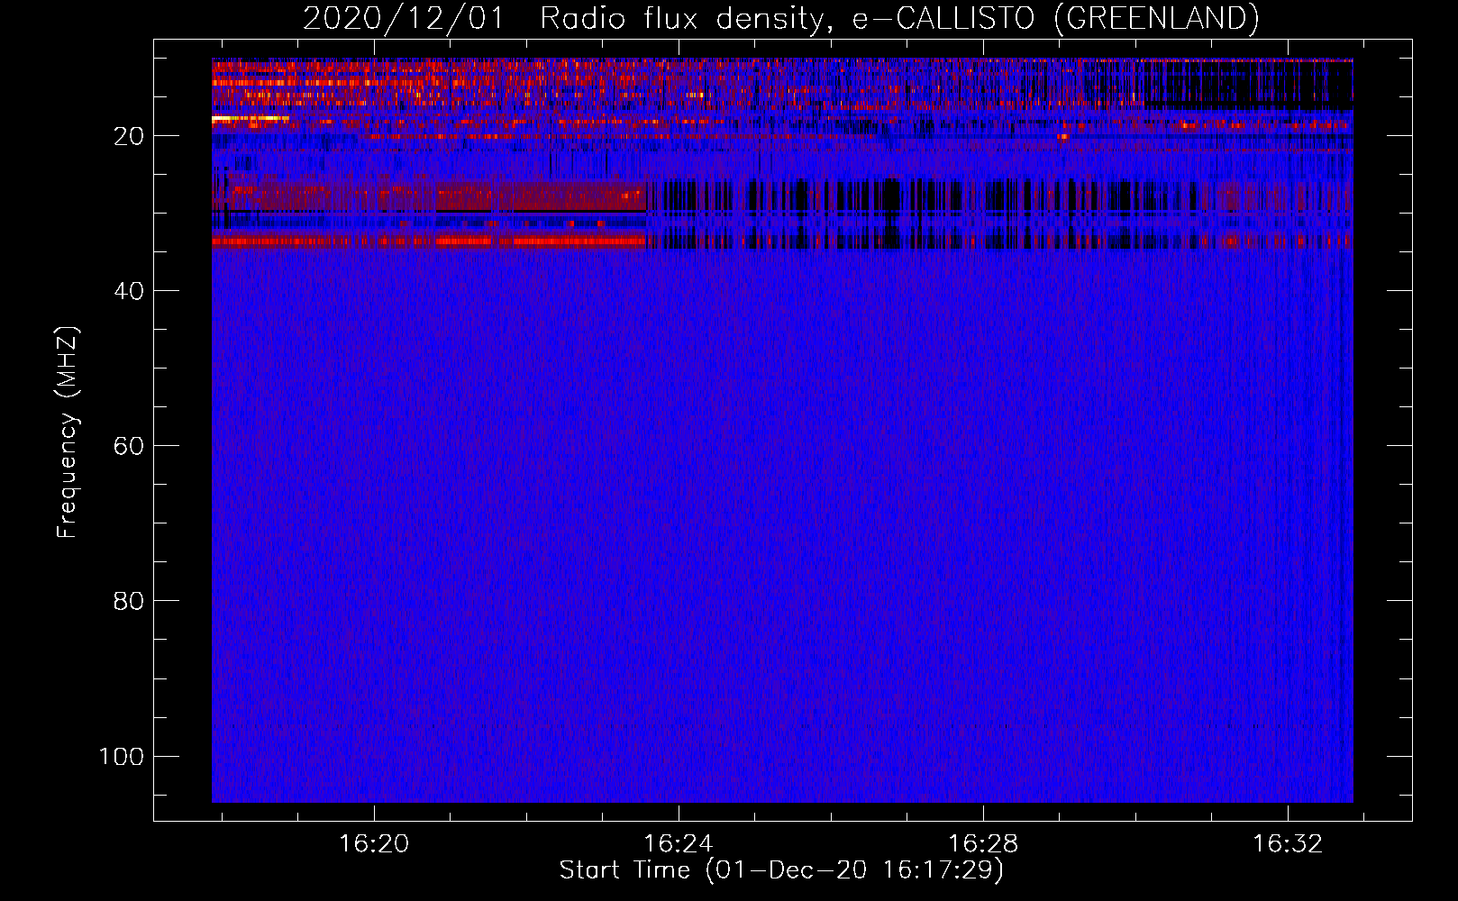This screenshot has height=901, width=1458.
Task: Click the 'Start Time (01-Dec-20 16:17:29)' label
Action: pos(781,870)
